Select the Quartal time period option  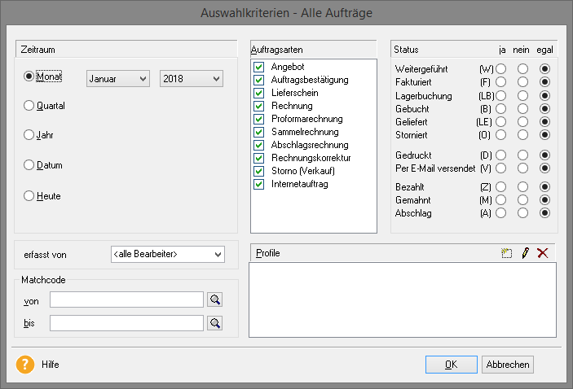pos(29,106)
